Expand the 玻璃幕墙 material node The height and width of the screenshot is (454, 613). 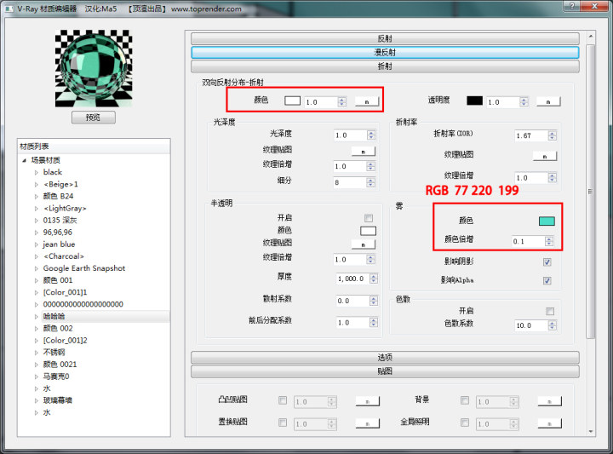pyautogui.click(x=37, y=401)
